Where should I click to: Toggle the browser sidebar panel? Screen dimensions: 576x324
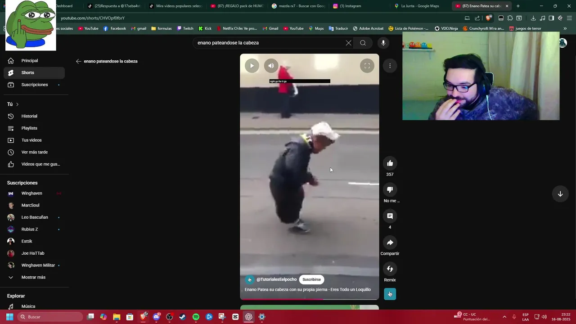pos(551,18)
